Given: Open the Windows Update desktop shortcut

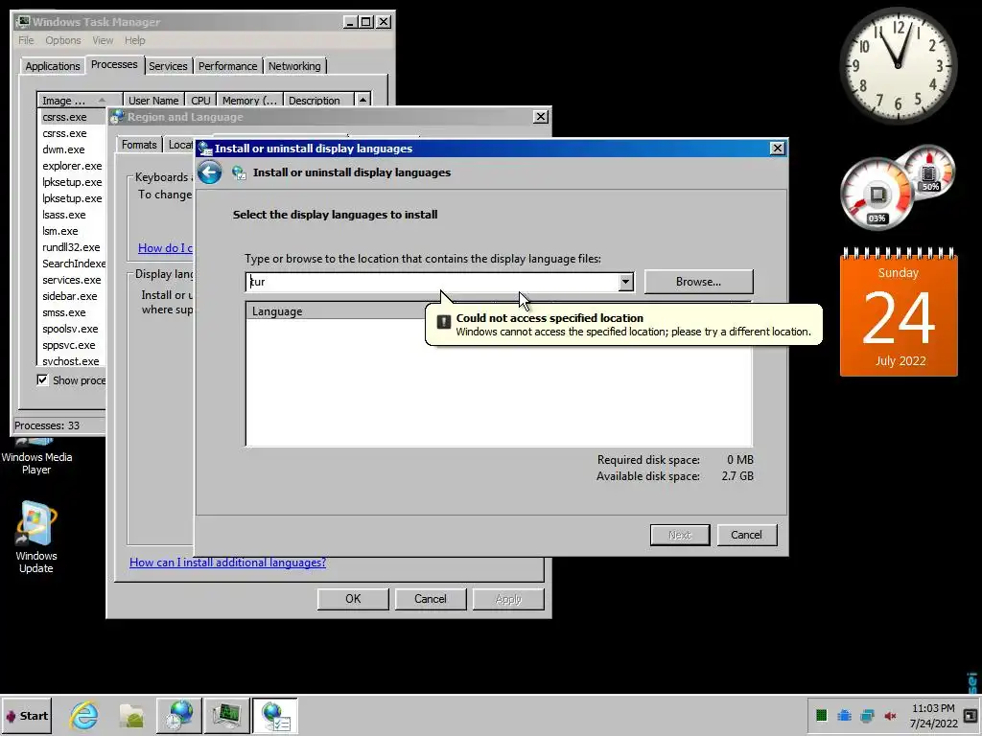Looking at the screenshot, I should (35, 537).
